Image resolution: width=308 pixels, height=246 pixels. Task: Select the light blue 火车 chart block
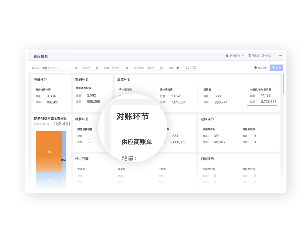(x=49, y=180)
